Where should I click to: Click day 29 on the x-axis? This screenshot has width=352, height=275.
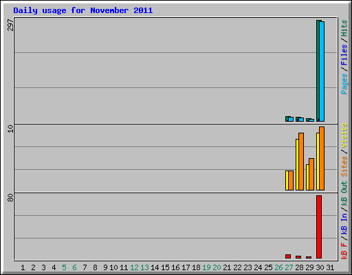pos(309,267)
